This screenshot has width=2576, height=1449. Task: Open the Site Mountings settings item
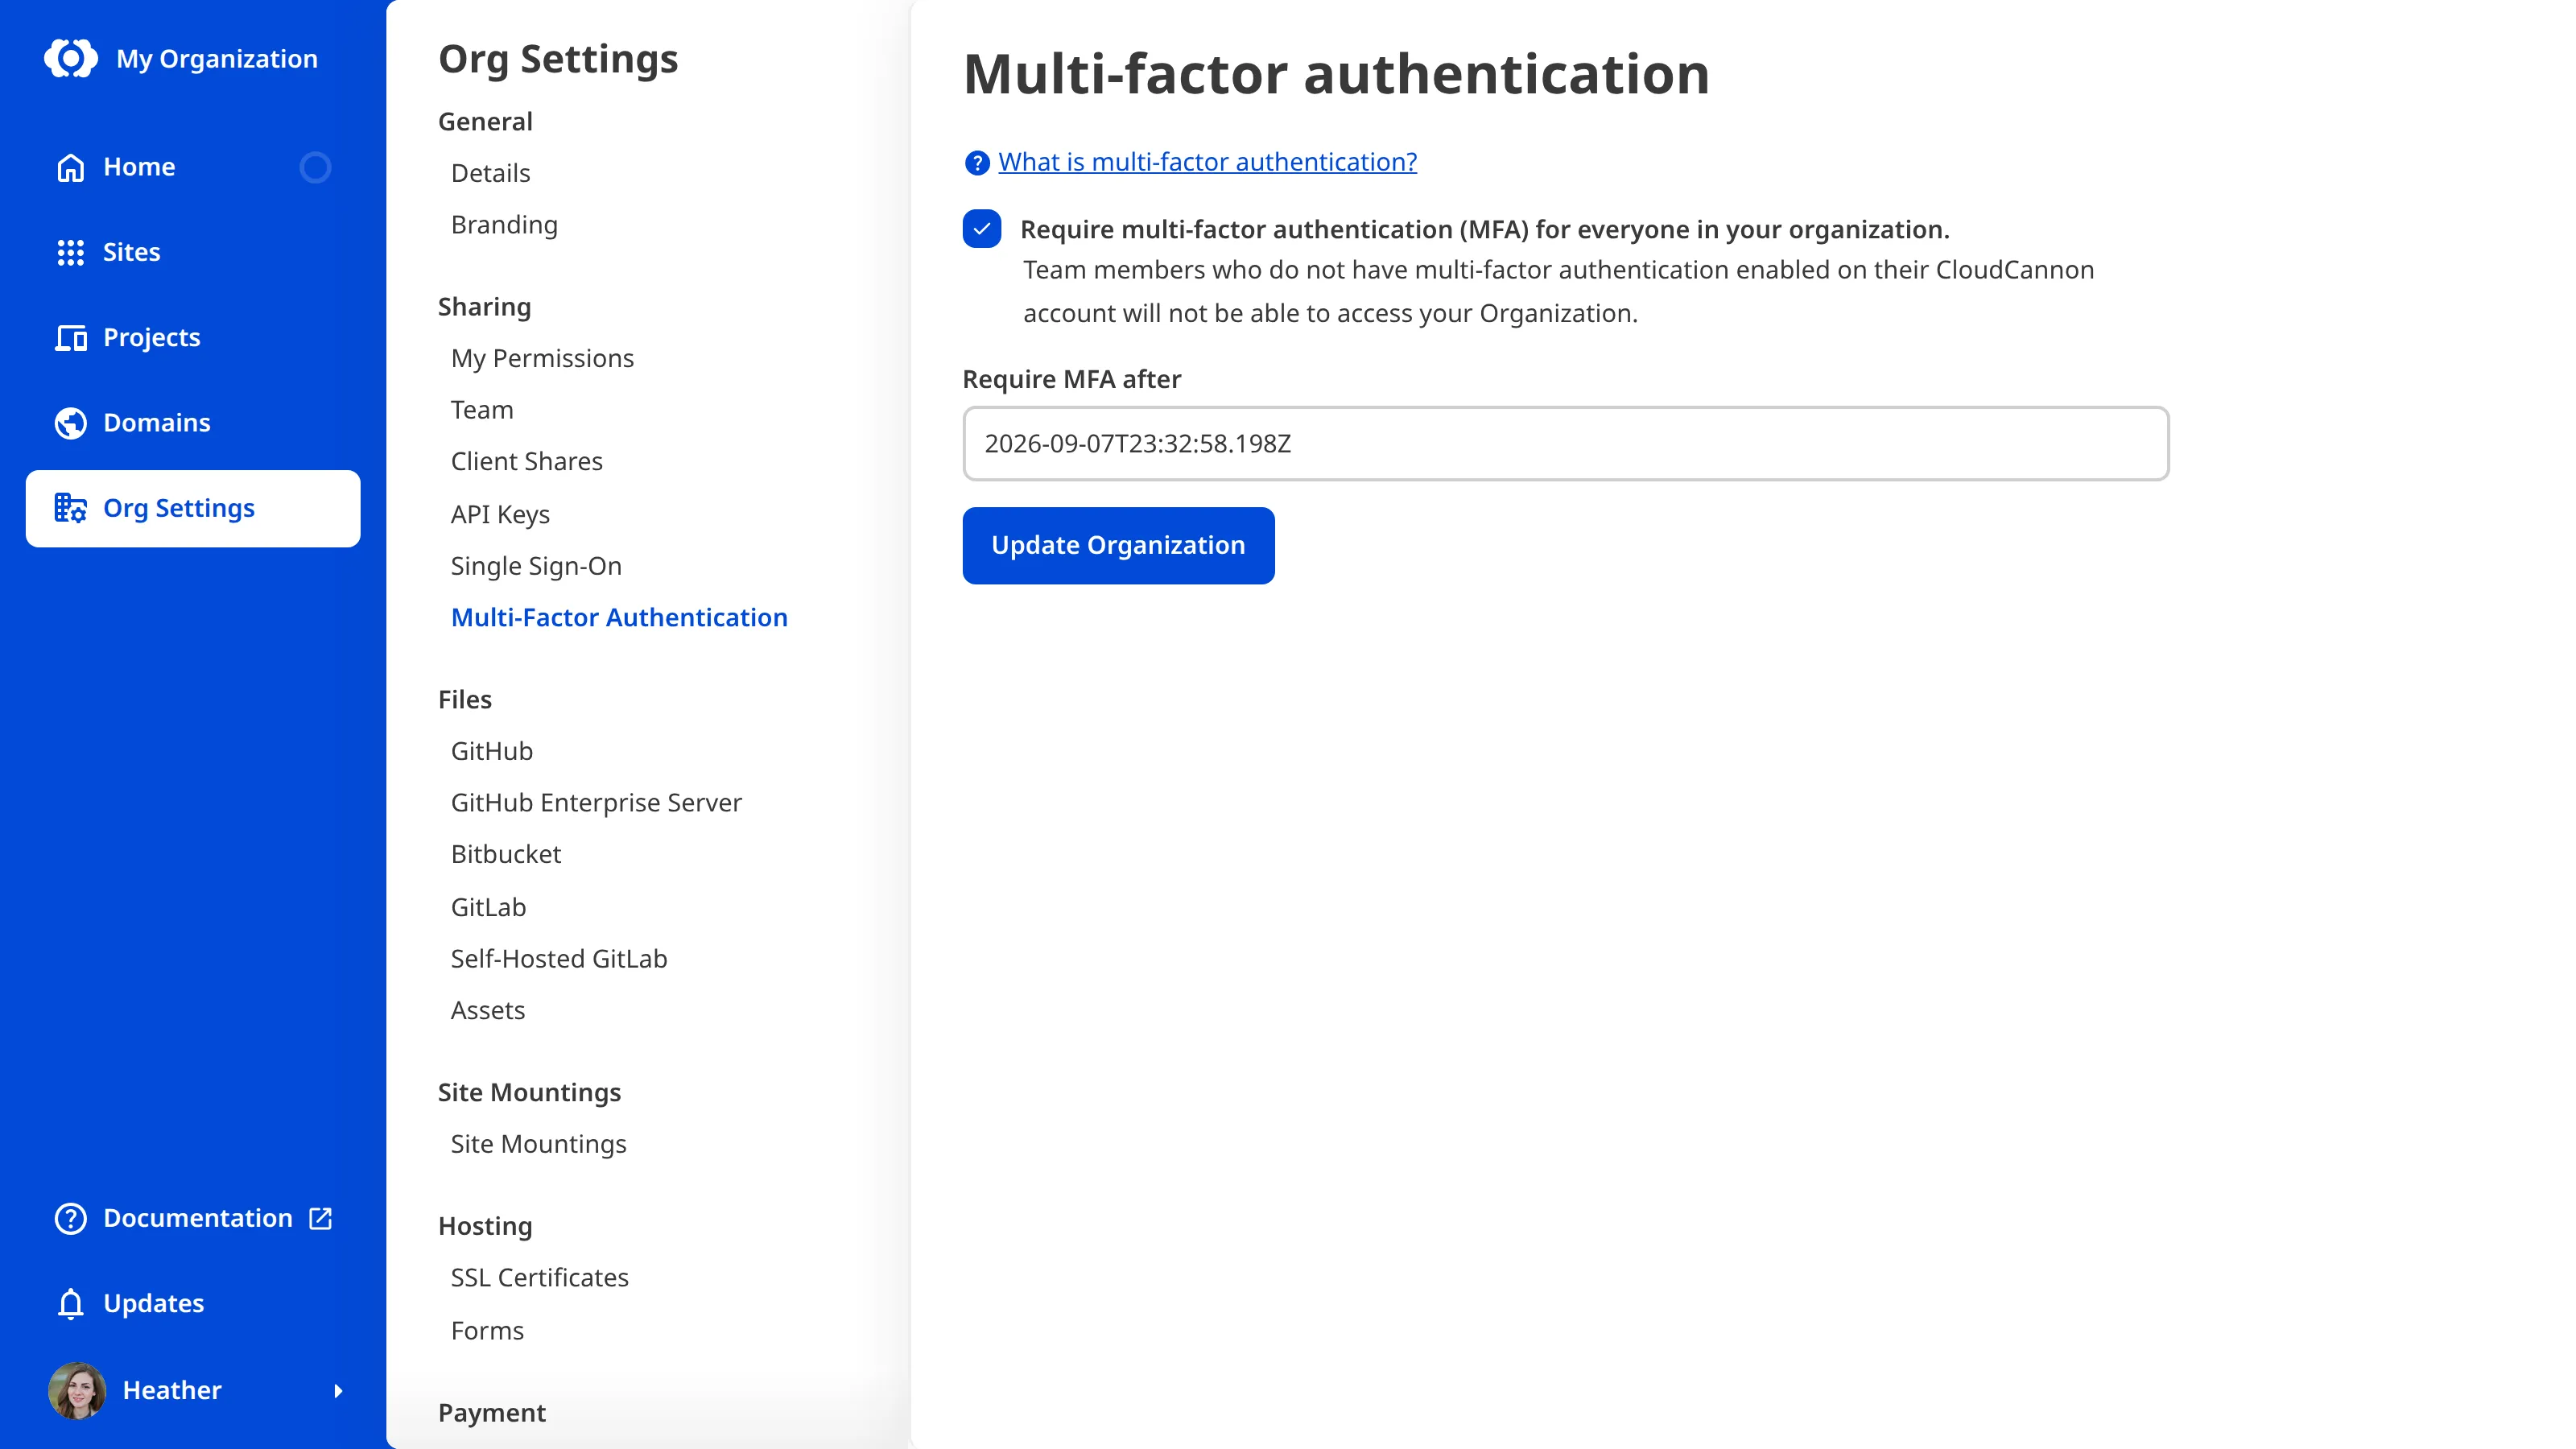pos(538,1144)
